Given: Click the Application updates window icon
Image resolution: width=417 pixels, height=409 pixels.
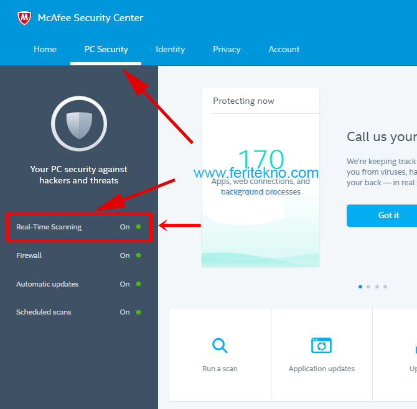Looking at the screenshot, I should 321,345.
